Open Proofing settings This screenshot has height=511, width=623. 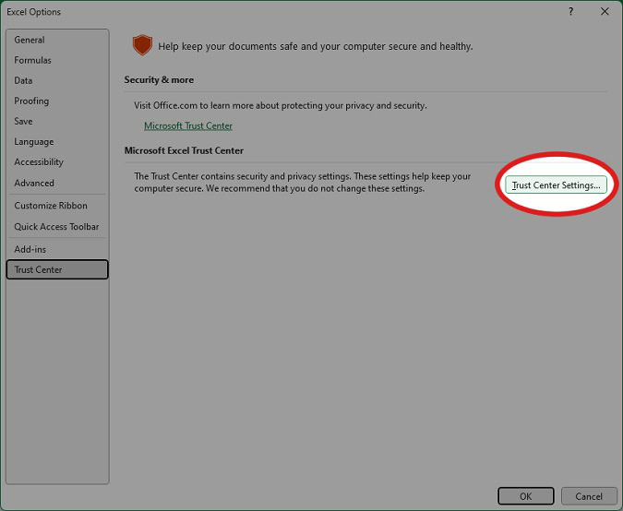point(57,101)
